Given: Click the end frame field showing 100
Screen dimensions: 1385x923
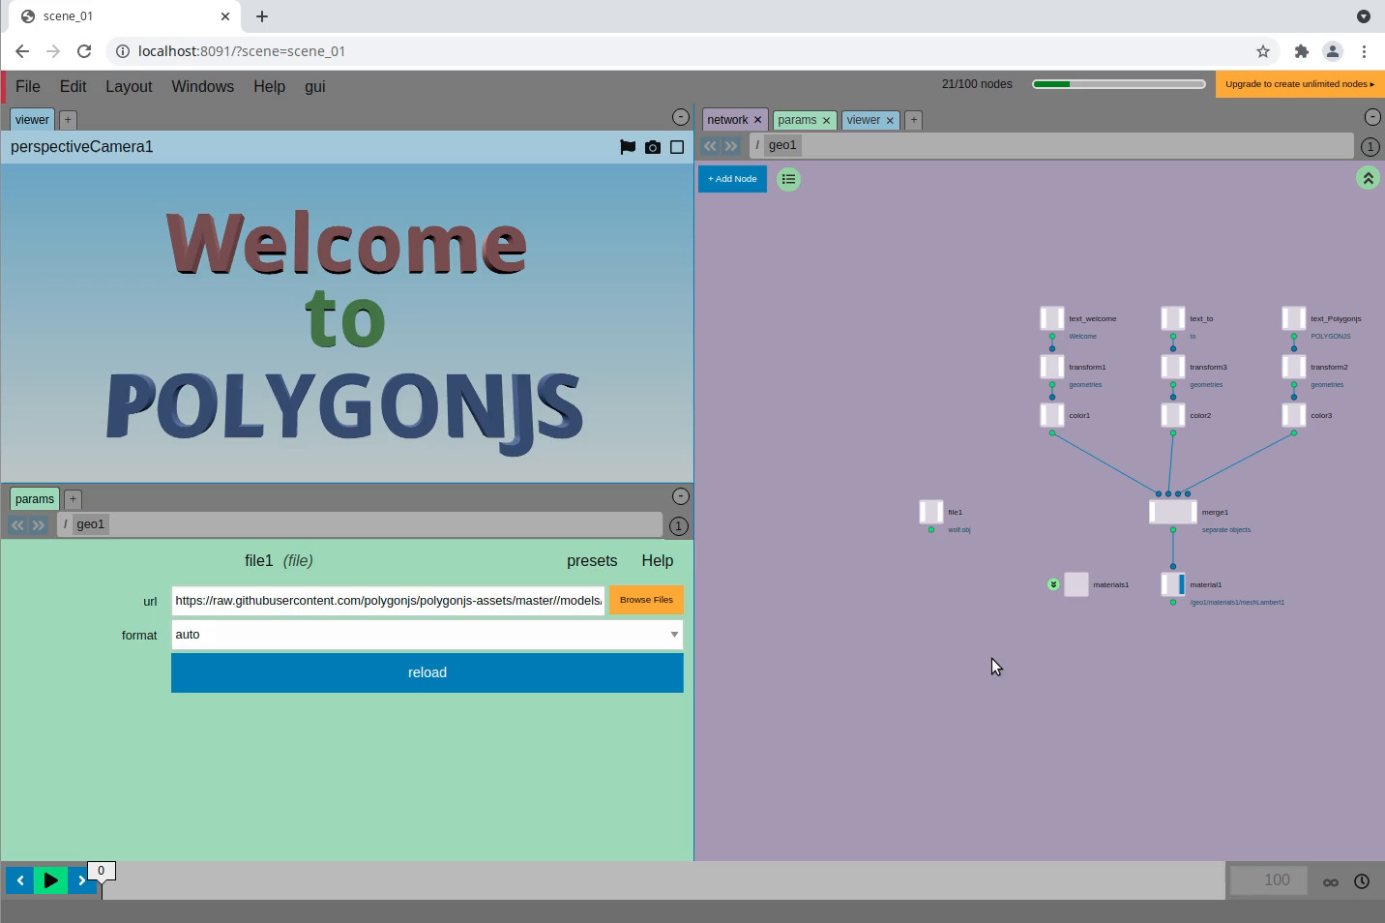Looking at the screenshot, I should coord(1268,880).
